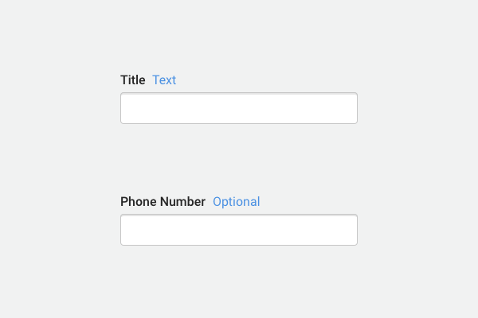Viewport: 478px width, 318px height.
Task: Focus the input marked as Optional
Action: (x=239, y=230)
